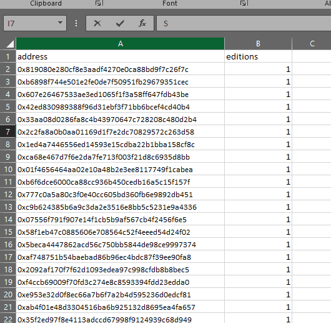
Task: Select row 7 header
Action: coord(8,132)
